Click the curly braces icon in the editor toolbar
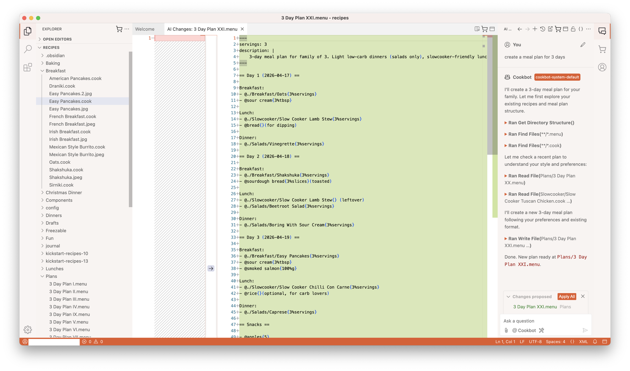Screen dimensions: 630x371 tap(581, 29)
